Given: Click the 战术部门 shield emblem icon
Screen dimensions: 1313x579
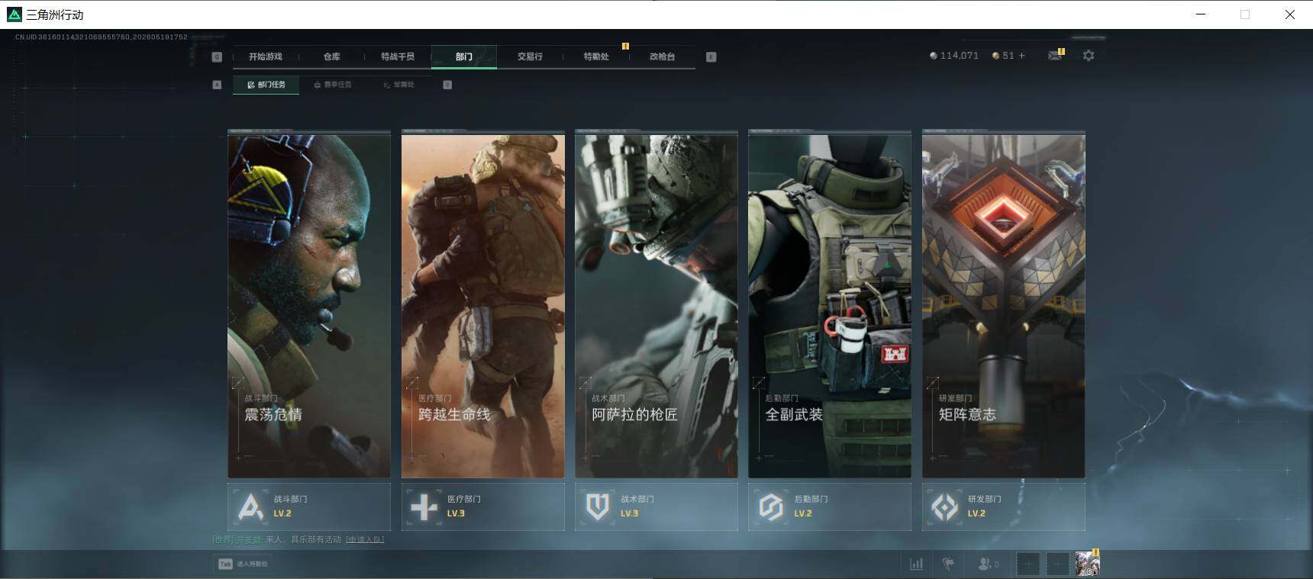Looking at the screenshot, I should (598, 507).
